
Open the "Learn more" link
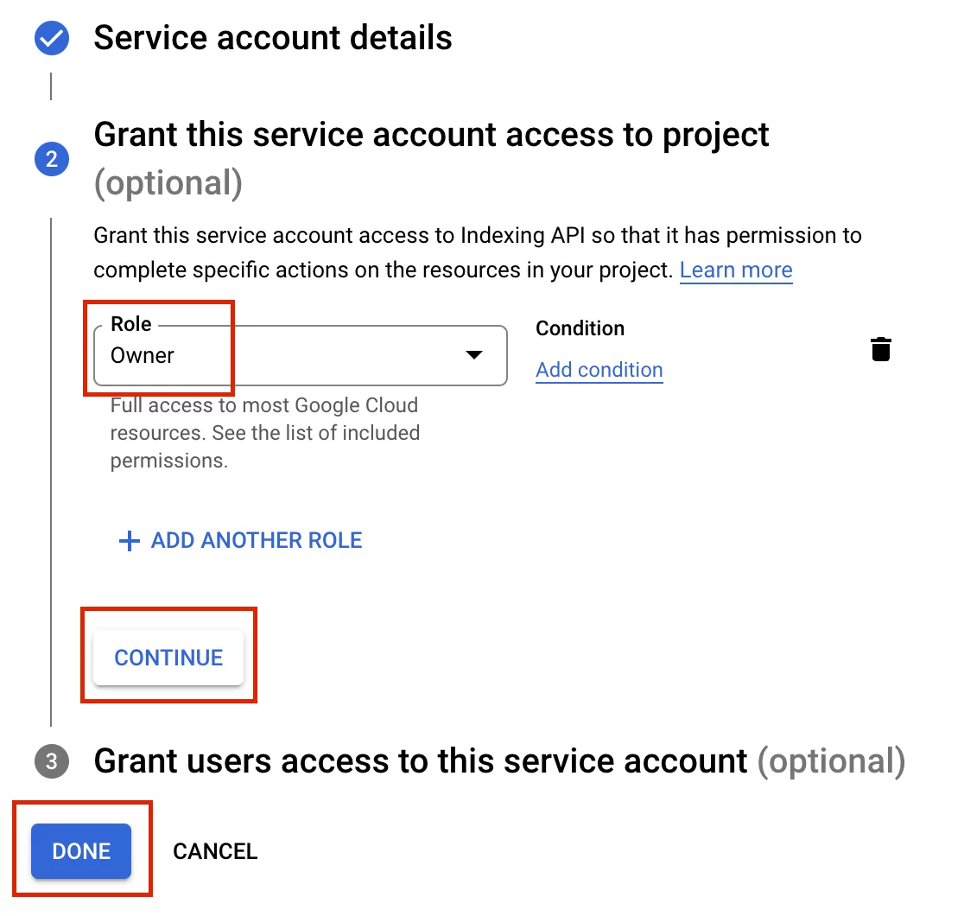pyautogui.click(x=735, y=270)
